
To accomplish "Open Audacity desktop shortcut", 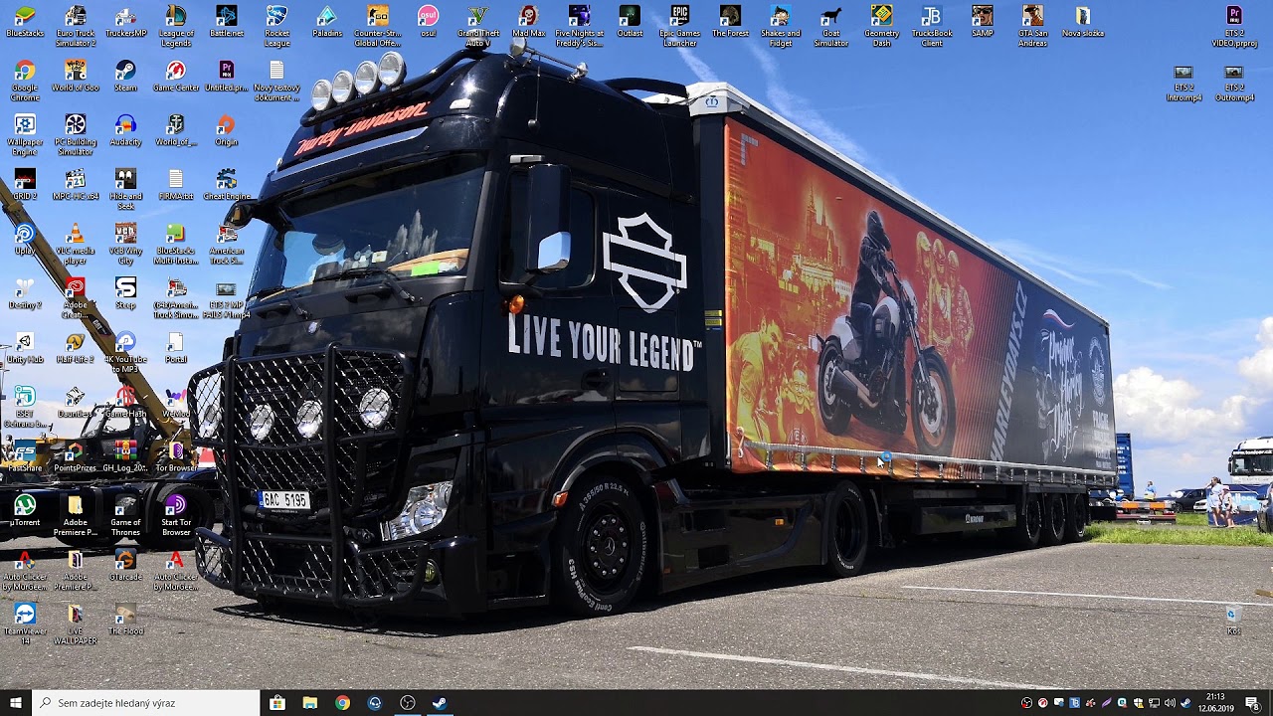I will [125, 130].
